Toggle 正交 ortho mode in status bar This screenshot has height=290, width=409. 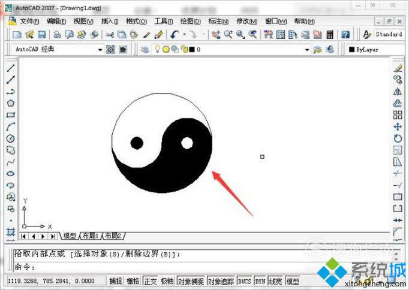[151, 281]
